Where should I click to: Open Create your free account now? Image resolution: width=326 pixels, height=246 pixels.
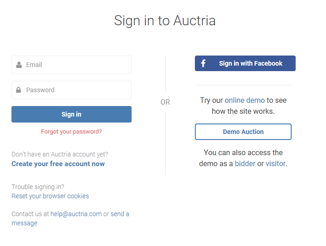pyautogui.click(x=58, y=164)
